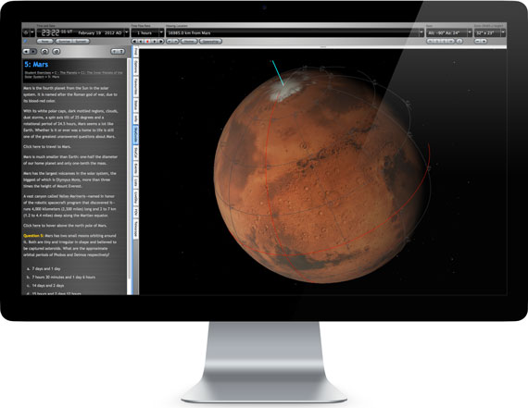Click the 'Student Exercises' breadcrumb link
Image resolution: width=528 pixels, height=408 pixels.
[x=38, y=73]
